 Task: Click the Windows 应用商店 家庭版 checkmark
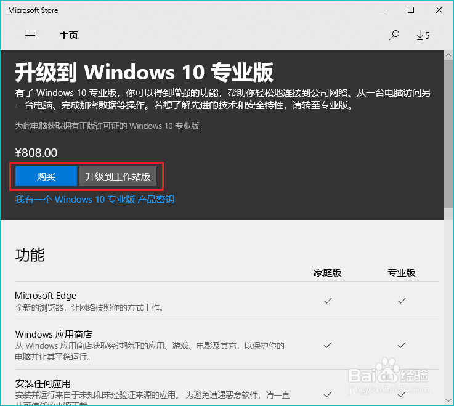tap(328, 345)
